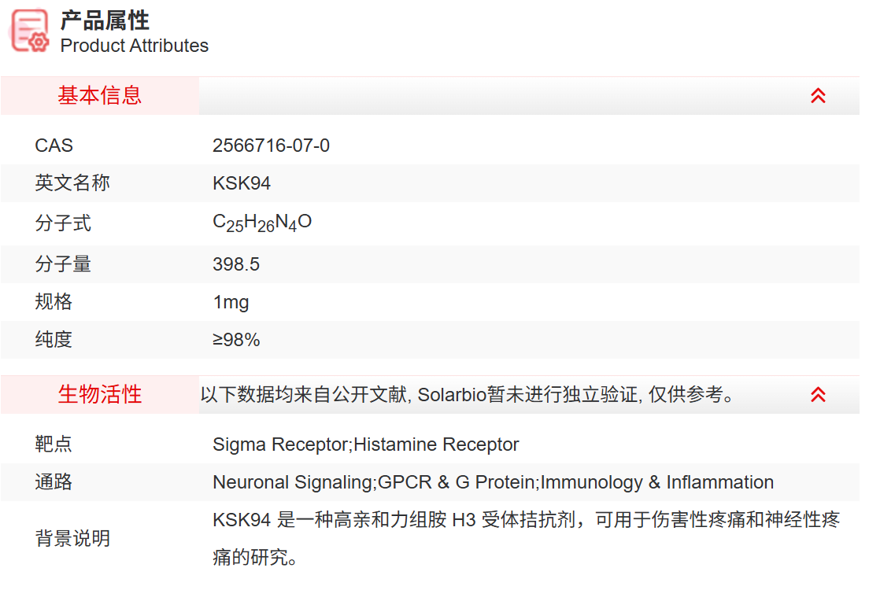Screen dimensions: 869x590
Task: Click the 产品属性 heading title
Action: point(105,20)
